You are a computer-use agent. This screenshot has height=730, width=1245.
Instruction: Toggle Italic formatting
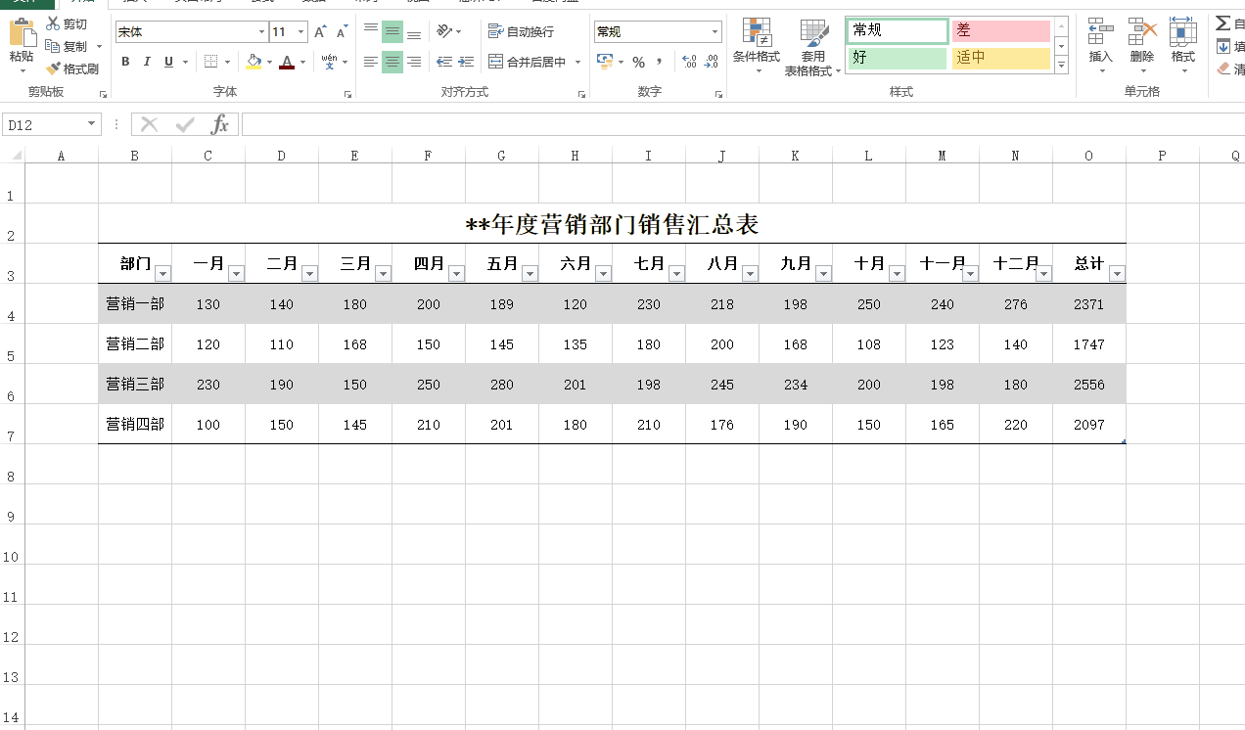pos(147,62)
